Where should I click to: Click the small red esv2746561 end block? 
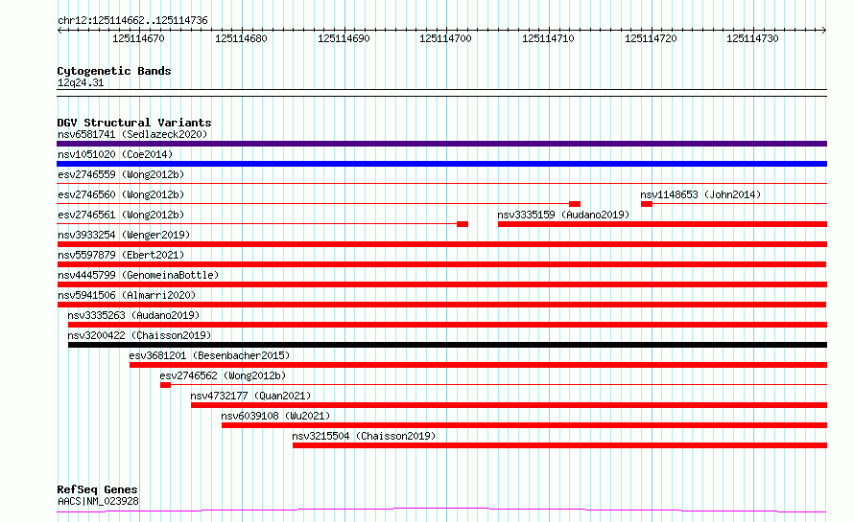tap(463, 224)
